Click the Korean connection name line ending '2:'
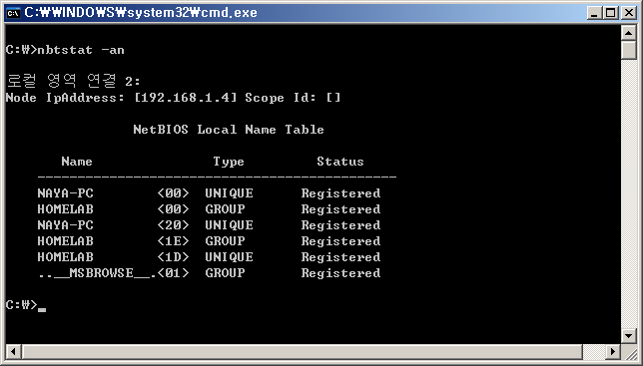This screenshot has height=366, width=643. [73, 81]
